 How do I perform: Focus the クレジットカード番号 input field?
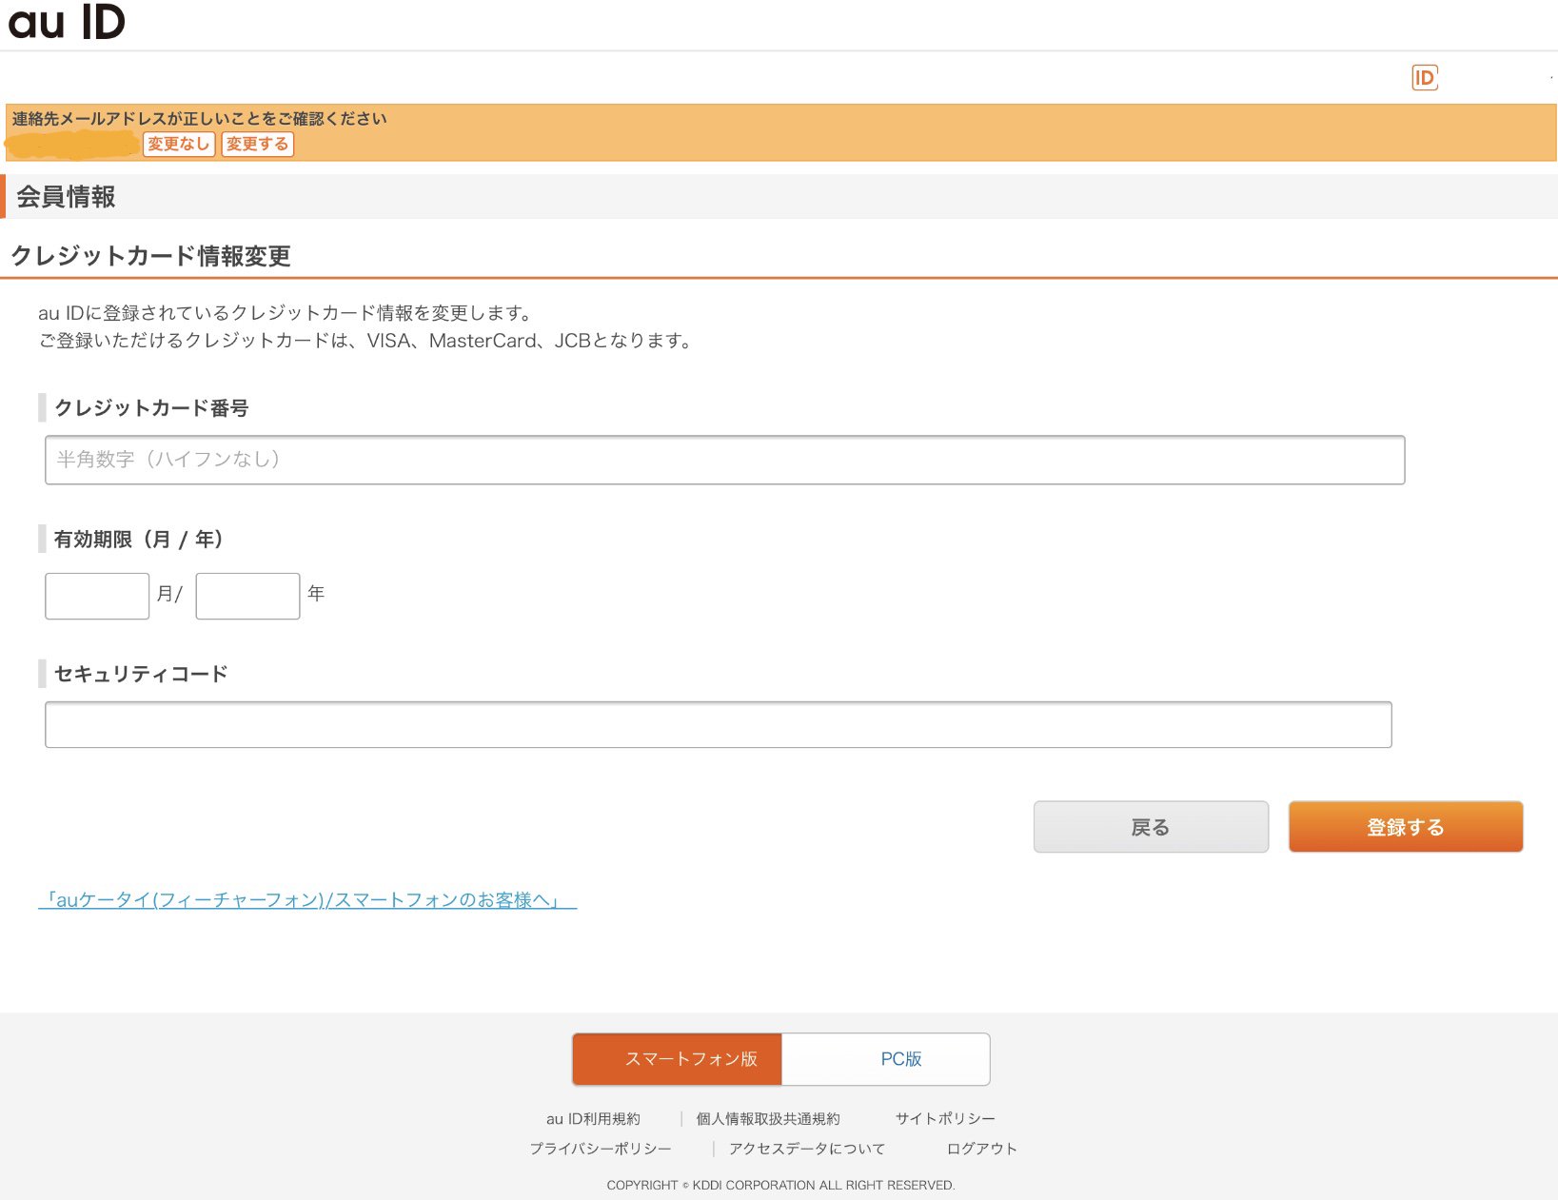point(724,460)
